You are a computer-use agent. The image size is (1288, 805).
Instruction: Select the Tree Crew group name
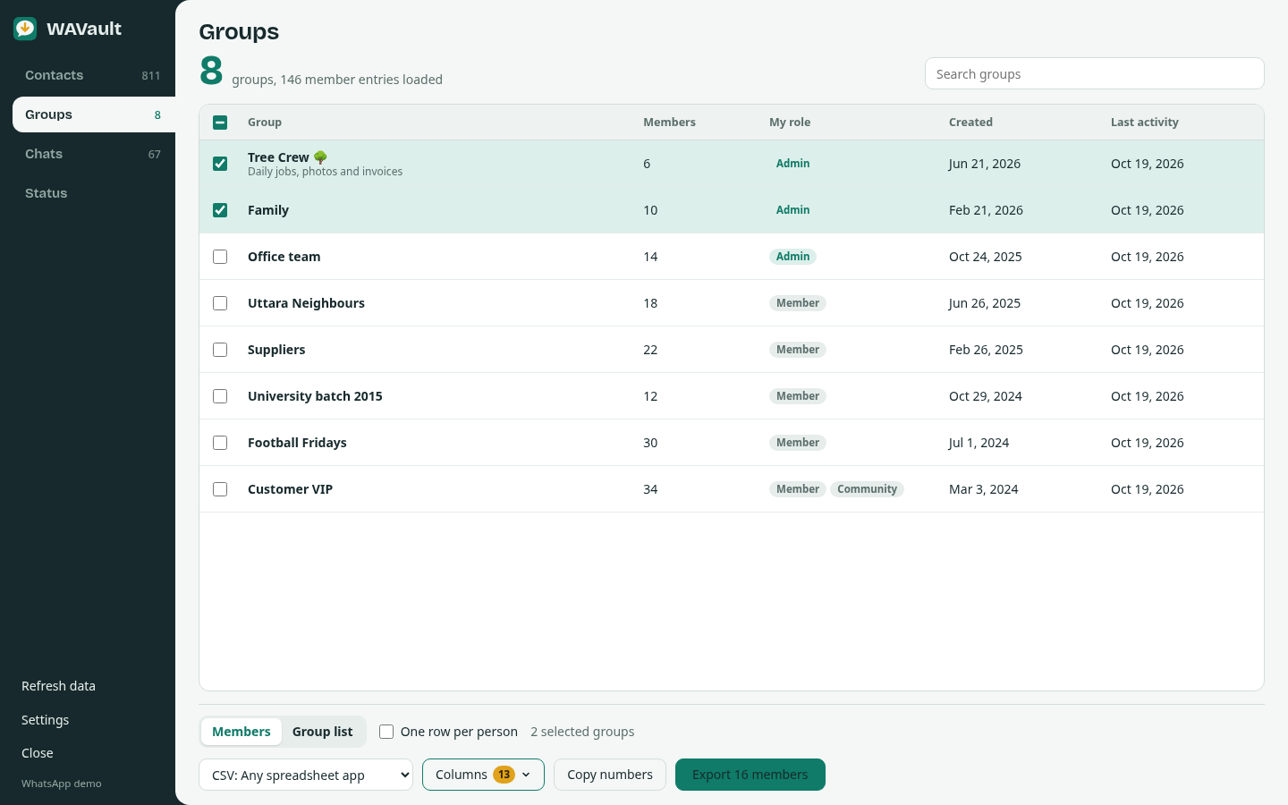click(278, 157)
